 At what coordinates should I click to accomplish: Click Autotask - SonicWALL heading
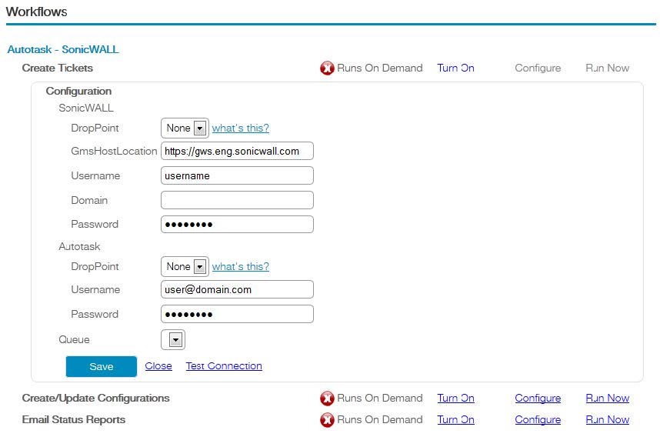point(63,49)
